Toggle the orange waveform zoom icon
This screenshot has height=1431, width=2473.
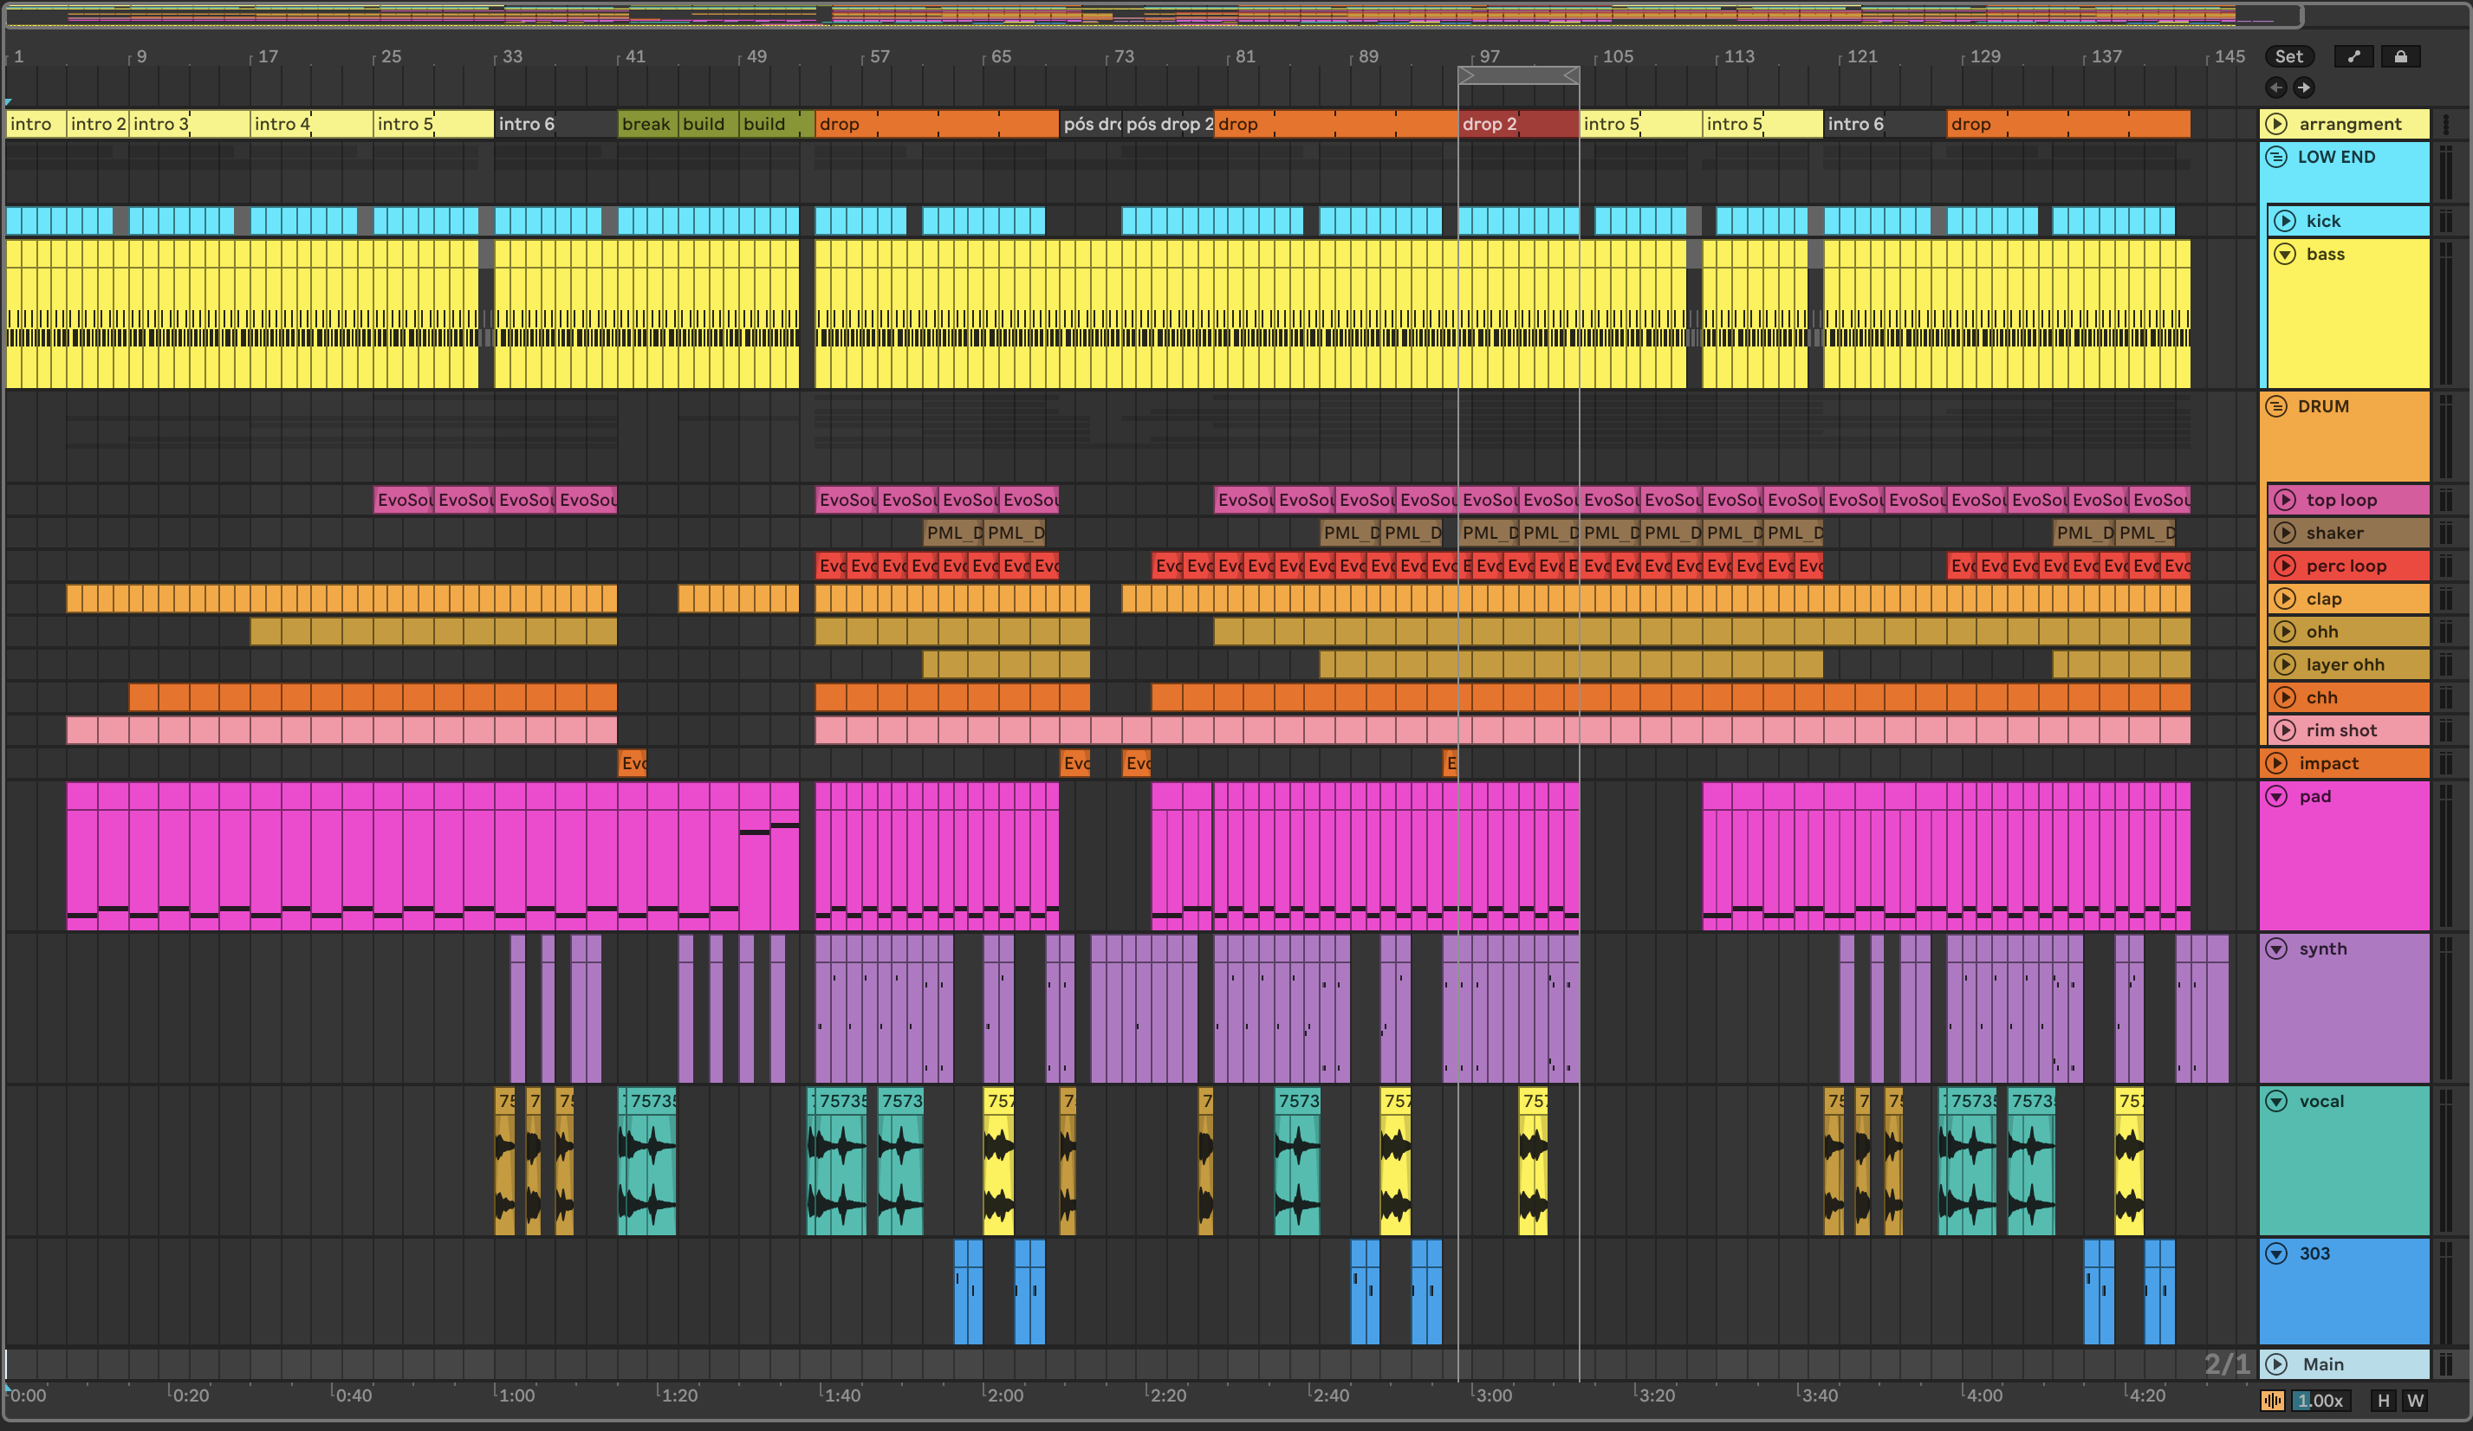(2272, 1401)
